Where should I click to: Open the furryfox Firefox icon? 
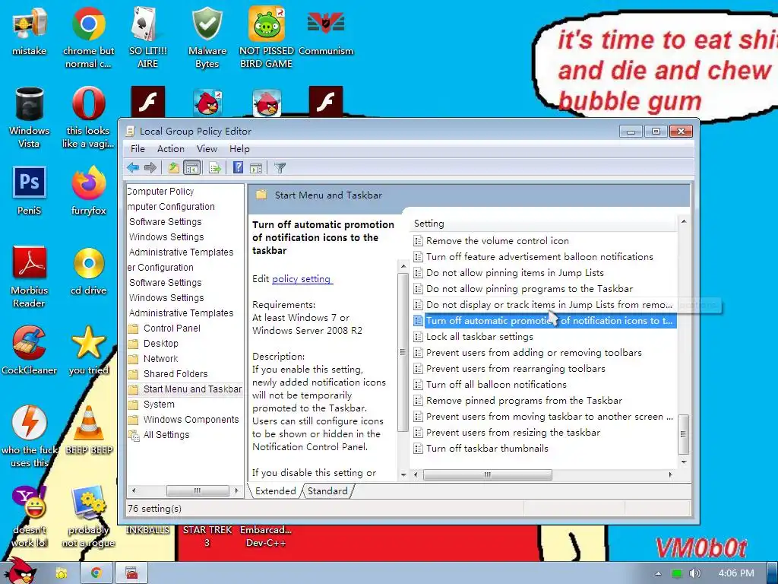pos(88,191)
